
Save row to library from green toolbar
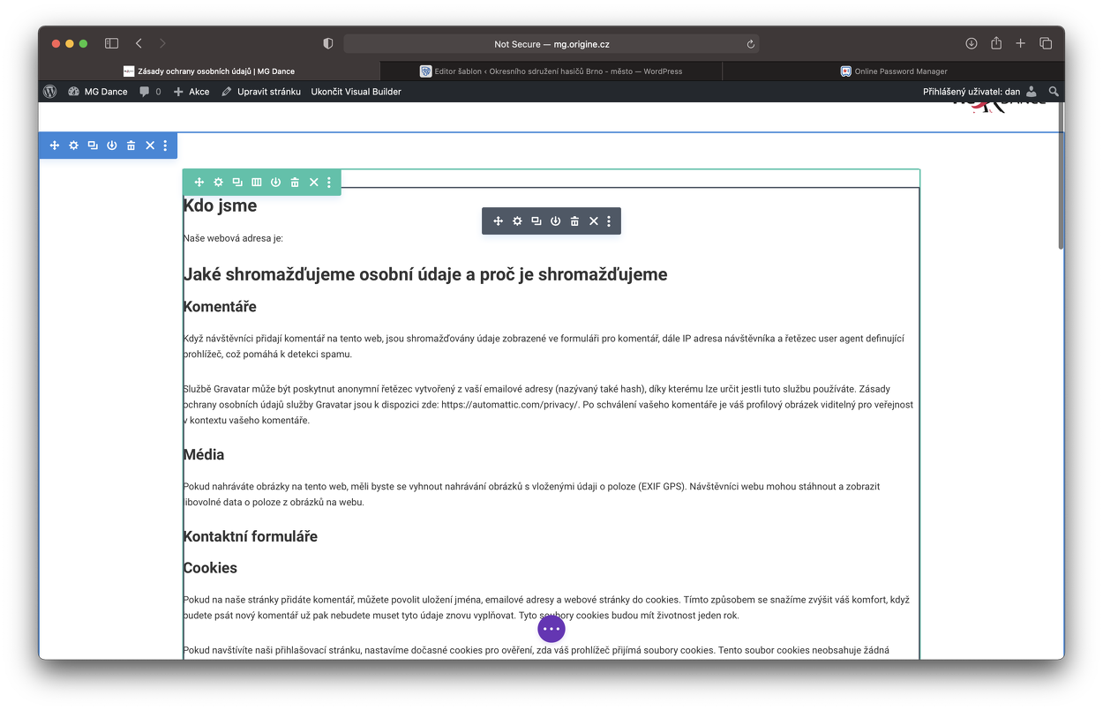click(x=275, y=183)
